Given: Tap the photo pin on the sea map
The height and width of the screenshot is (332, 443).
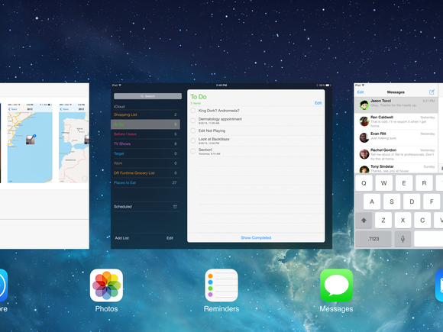Looking at the screenshot, I should [x=31, y=139].
